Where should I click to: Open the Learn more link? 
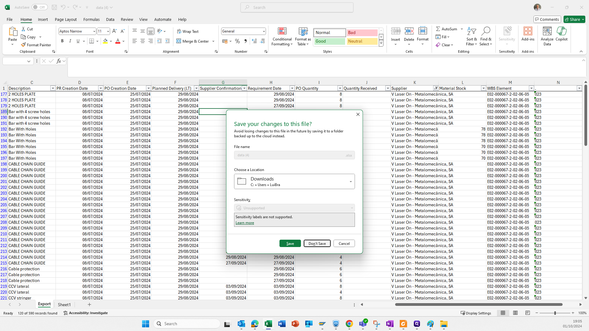(245, 223)
